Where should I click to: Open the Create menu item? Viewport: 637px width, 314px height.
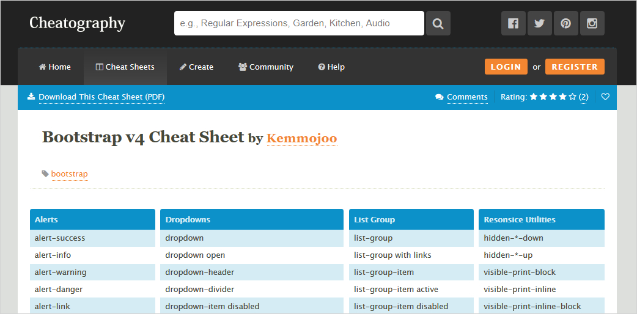coord(196,67)
